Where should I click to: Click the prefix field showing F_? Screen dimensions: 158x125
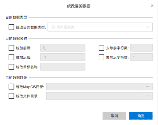coord(63,48)
